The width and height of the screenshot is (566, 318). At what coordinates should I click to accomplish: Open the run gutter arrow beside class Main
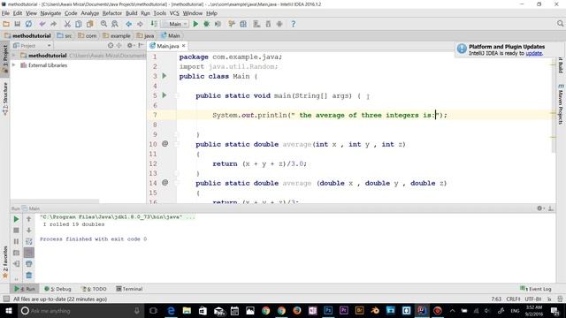(164, 76)
